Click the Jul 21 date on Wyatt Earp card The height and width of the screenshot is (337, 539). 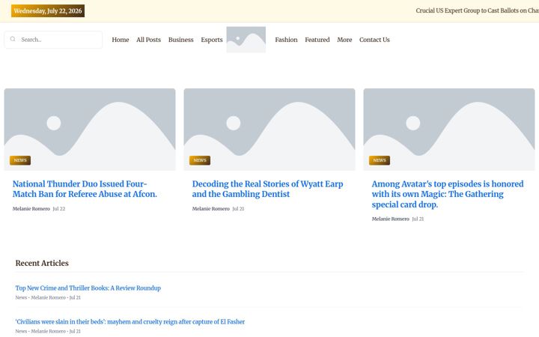click(238, 209)
